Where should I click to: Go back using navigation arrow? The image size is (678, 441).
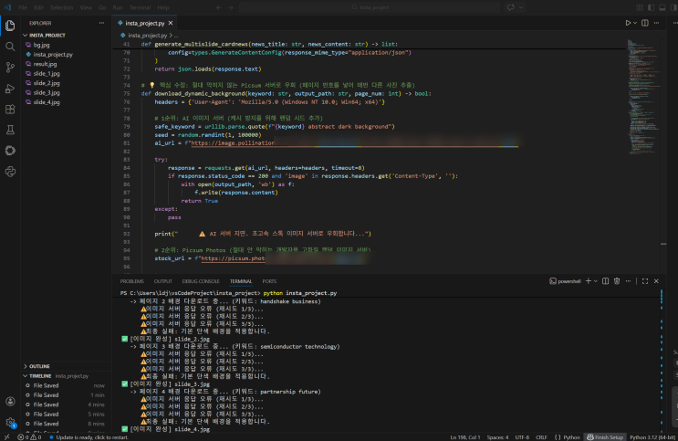tap(219, 7)
